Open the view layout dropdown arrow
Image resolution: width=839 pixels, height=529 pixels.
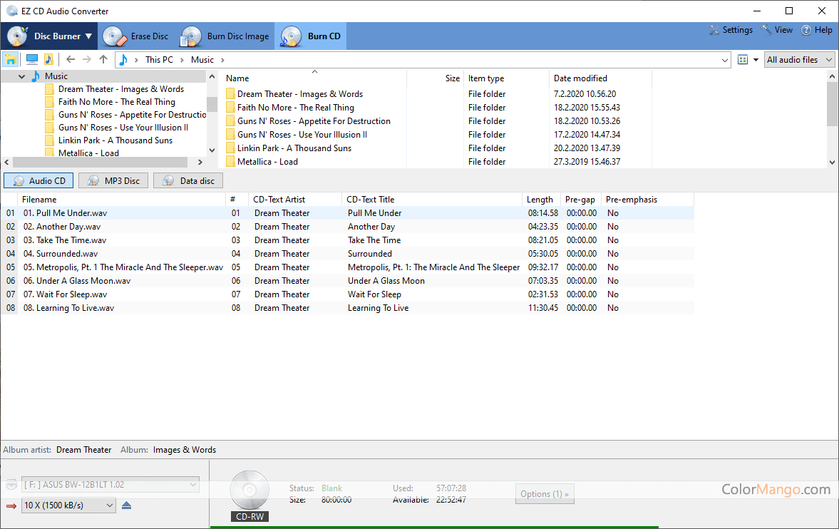(756, 60)
